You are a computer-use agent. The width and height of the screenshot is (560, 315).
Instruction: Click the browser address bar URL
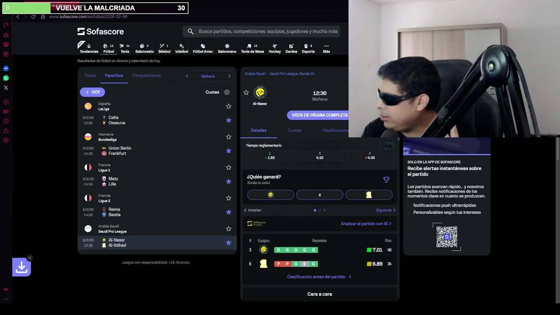click(x=88, y=17)
